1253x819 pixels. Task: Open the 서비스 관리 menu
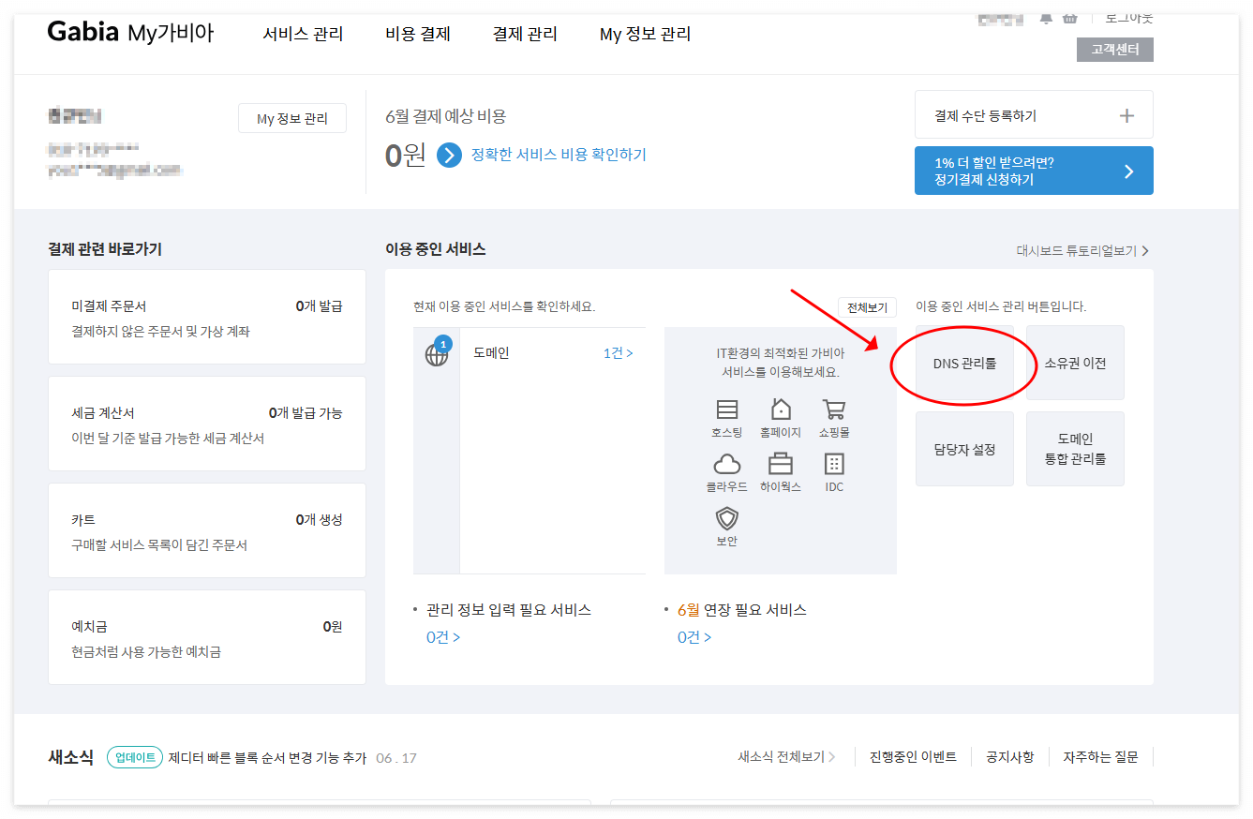click(x=303, y=35)
